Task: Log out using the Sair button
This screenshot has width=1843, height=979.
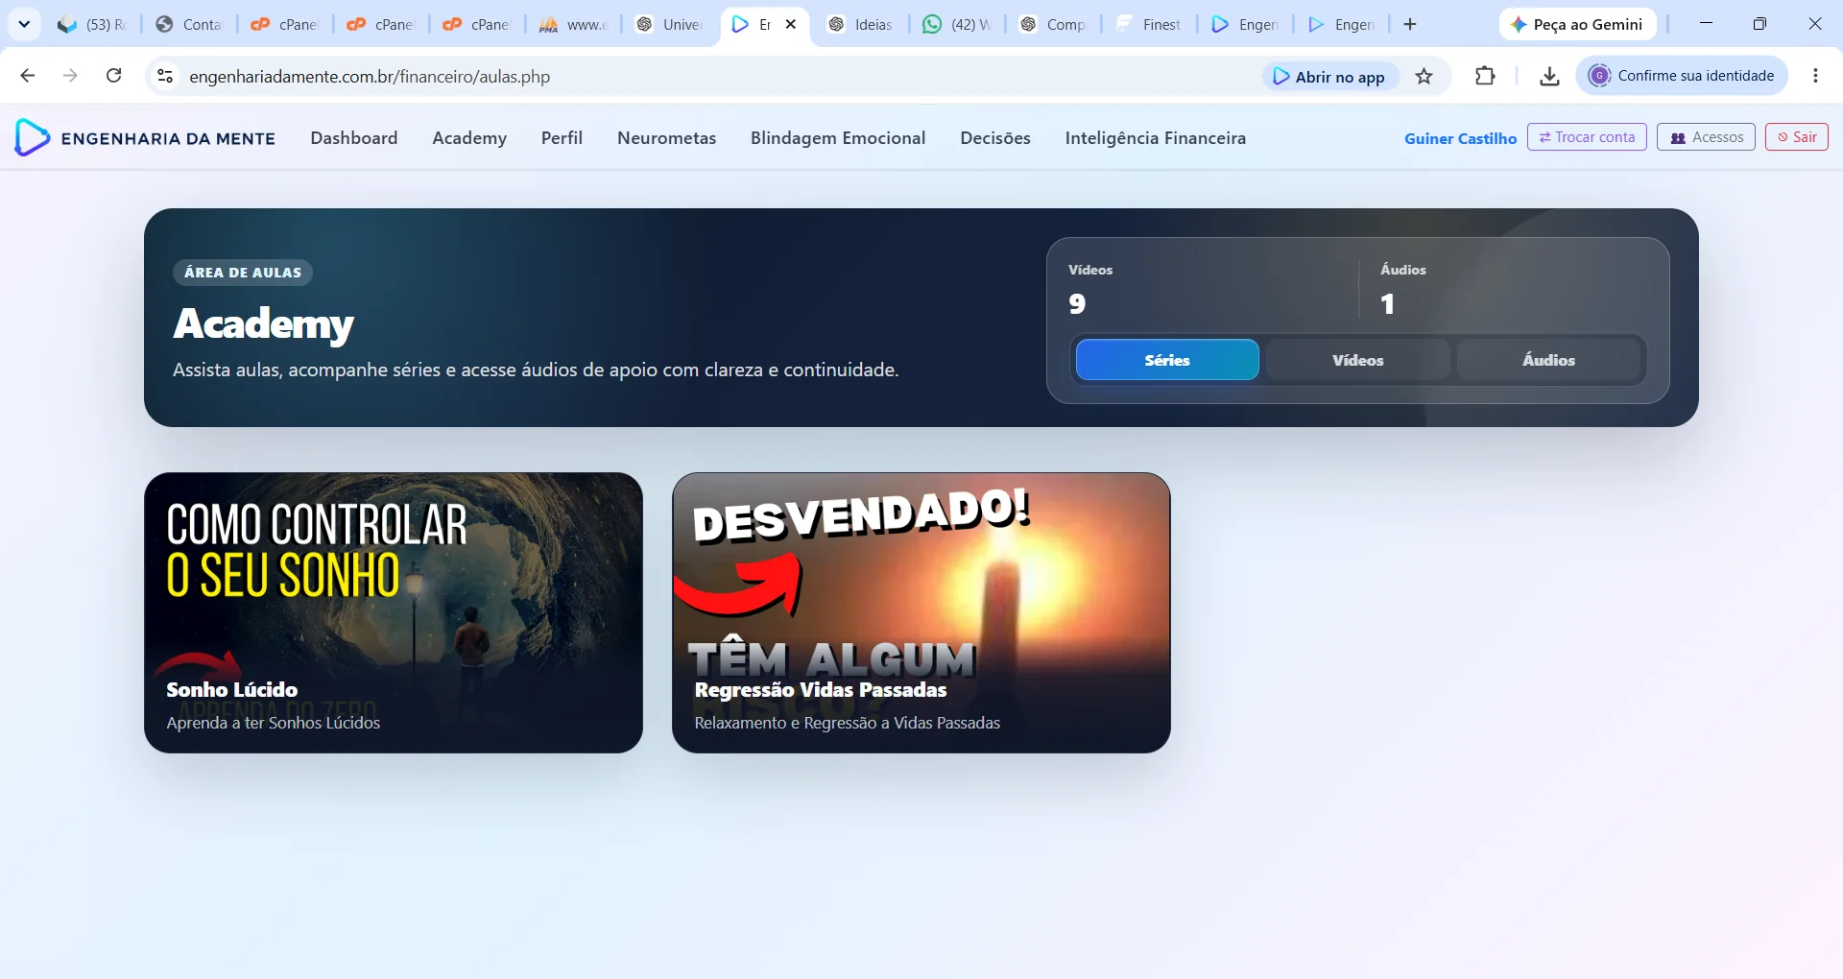Action: tap(1796, 137)
